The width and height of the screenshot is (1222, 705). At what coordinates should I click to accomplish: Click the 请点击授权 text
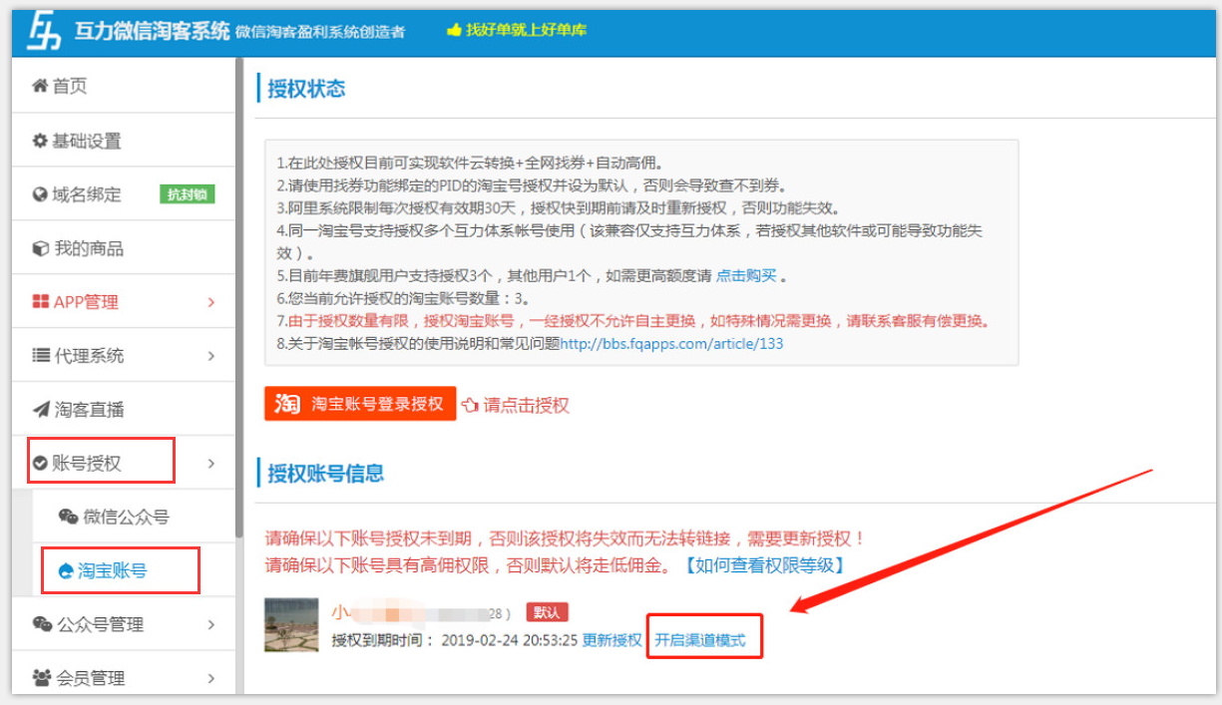pos(526,405)
